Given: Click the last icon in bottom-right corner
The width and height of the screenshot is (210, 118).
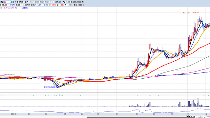Looking at the screenshot, I should click(x=209, y=116).
